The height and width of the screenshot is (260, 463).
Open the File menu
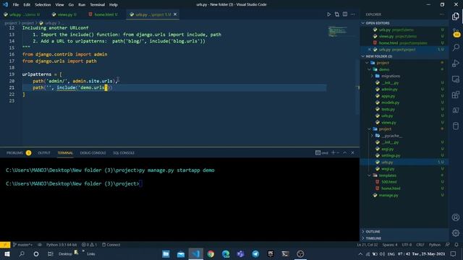(16, 5)
